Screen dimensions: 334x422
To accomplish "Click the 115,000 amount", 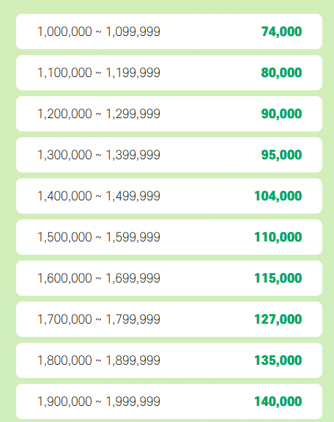I will (x=278, y=279).
